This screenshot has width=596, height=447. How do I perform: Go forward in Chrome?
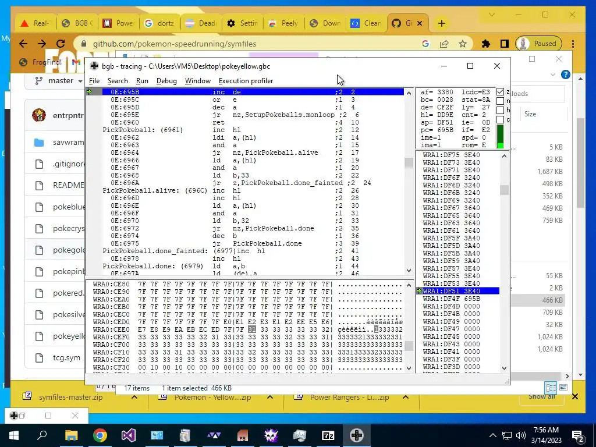42,44
